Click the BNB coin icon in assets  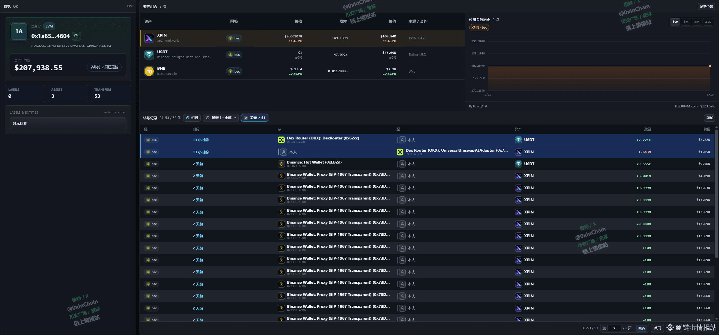click(x=149, y=71)
